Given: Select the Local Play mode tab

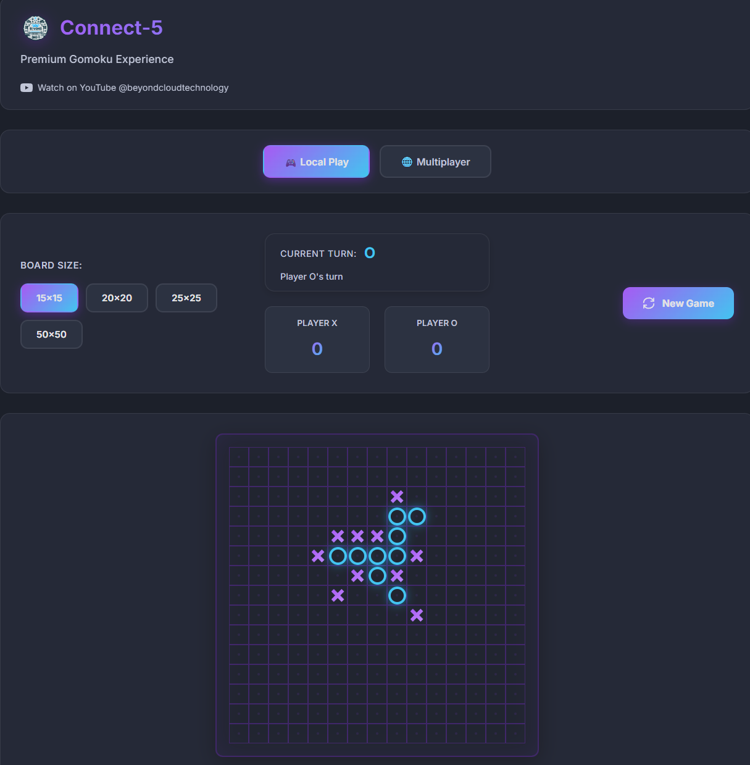Looking at the screenshot, I should 316,162.
